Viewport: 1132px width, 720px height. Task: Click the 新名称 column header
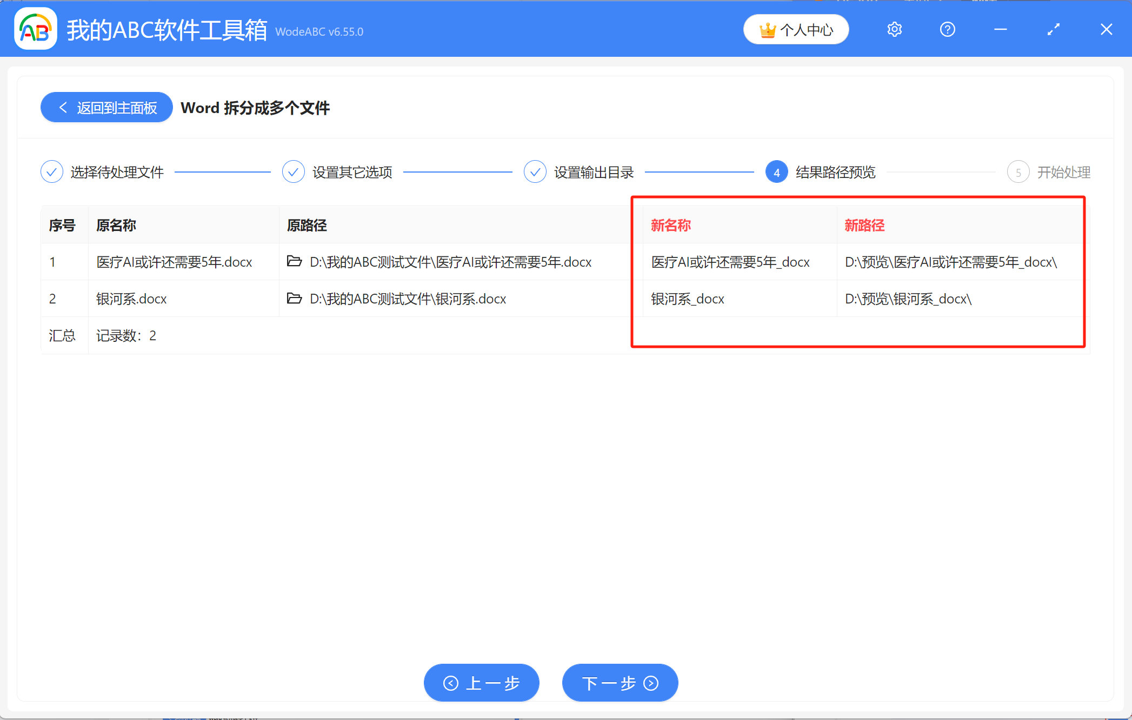tap(670, 224)
